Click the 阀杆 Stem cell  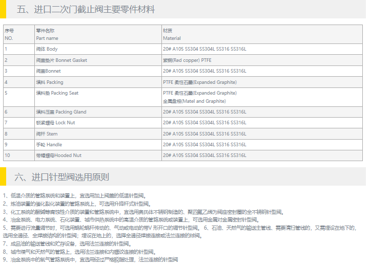click(x=47, y=134)
